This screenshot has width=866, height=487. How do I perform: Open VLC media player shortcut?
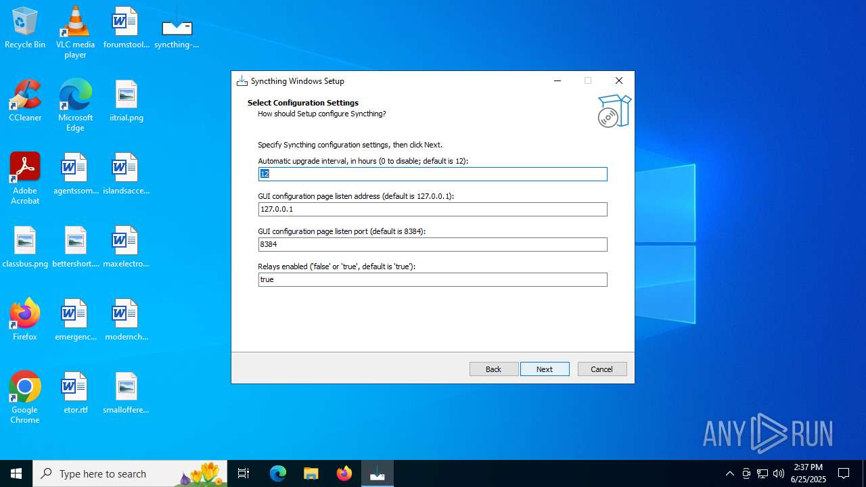point(75,32)
